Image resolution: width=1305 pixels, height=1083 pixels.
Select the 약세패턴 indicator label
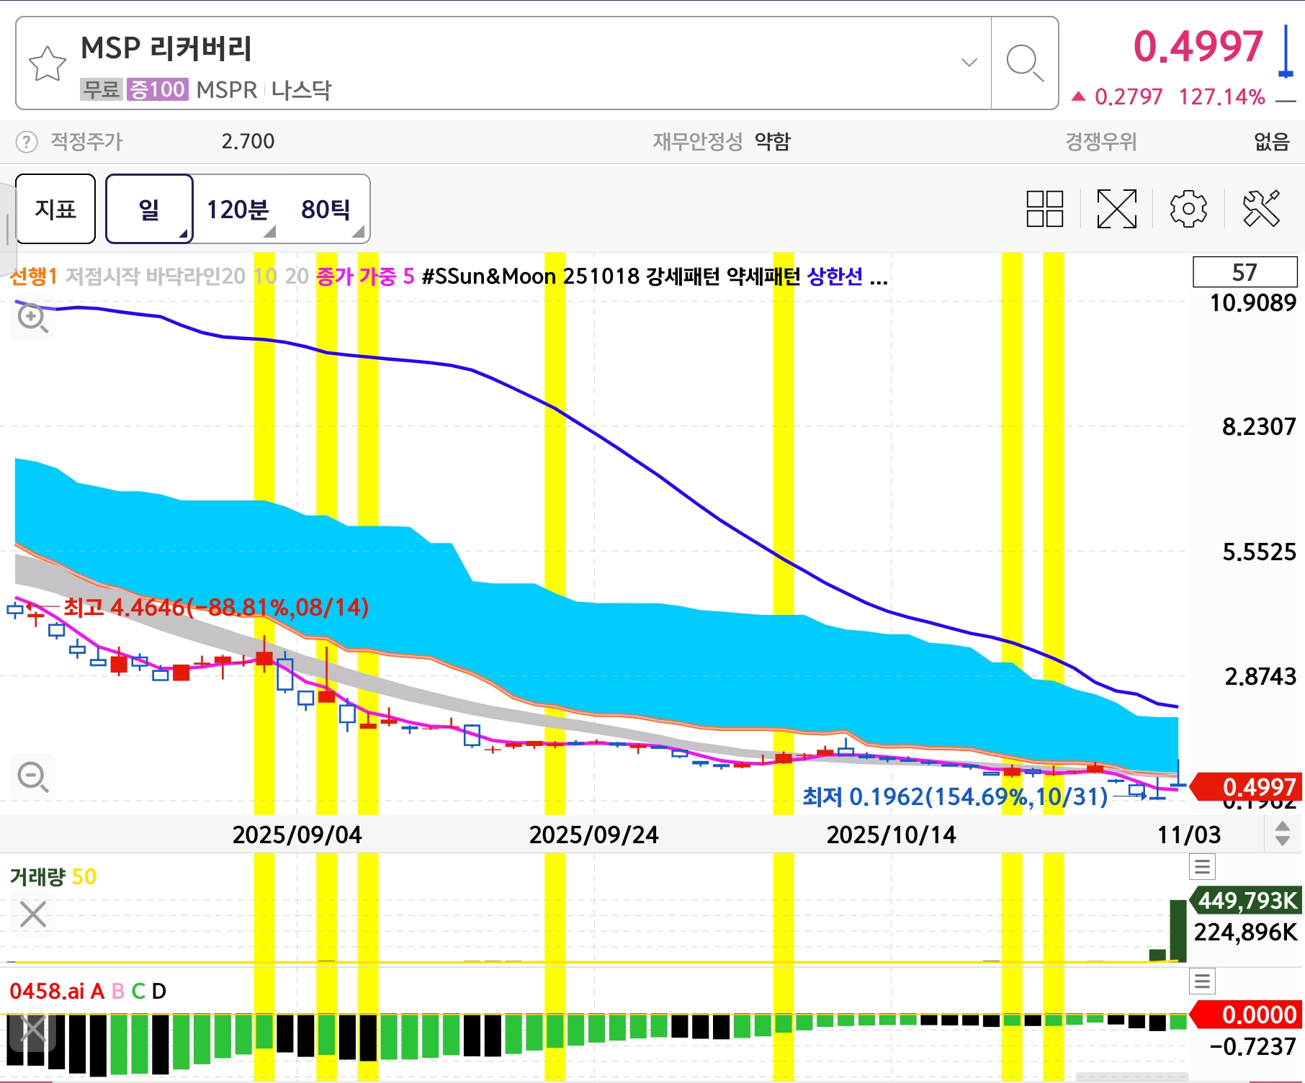point(763,276)
